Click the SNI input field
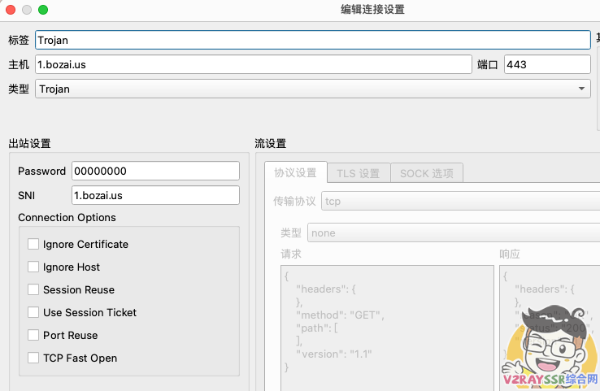This screenshot has height=391, width=600. 155,195
